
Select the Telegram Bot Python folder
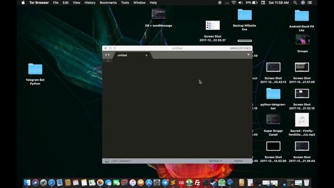[x=35, y=74]
